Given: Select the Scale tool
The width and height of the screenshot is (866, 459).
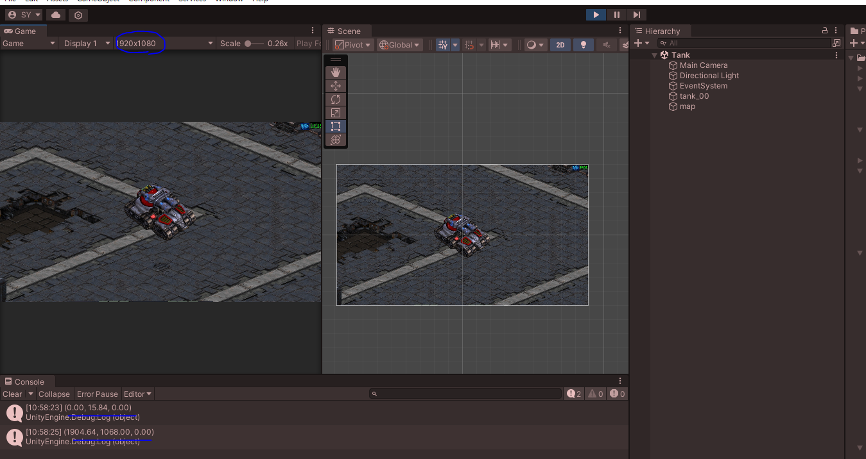Looking at the screenshot, I should [336, 113].
